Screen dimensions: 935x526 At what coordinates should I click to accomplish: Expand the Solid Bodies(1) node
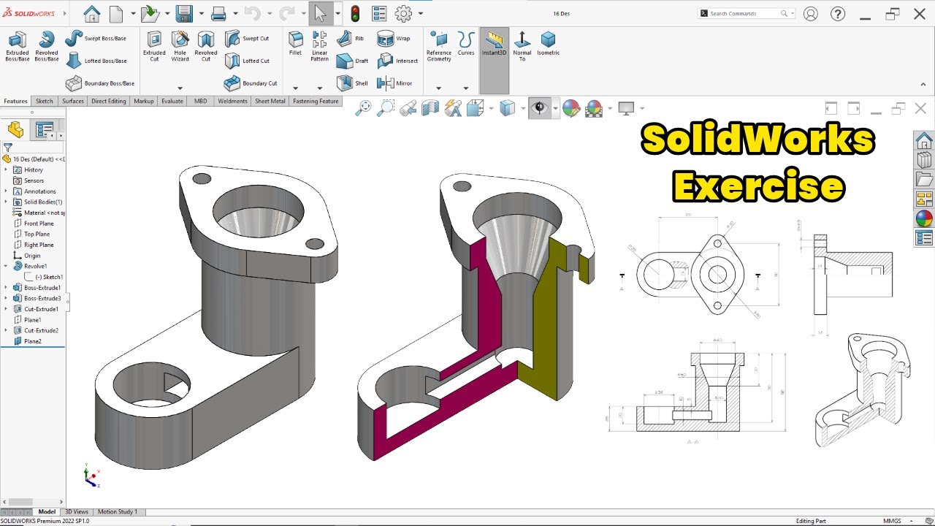[x=7, y=202]
